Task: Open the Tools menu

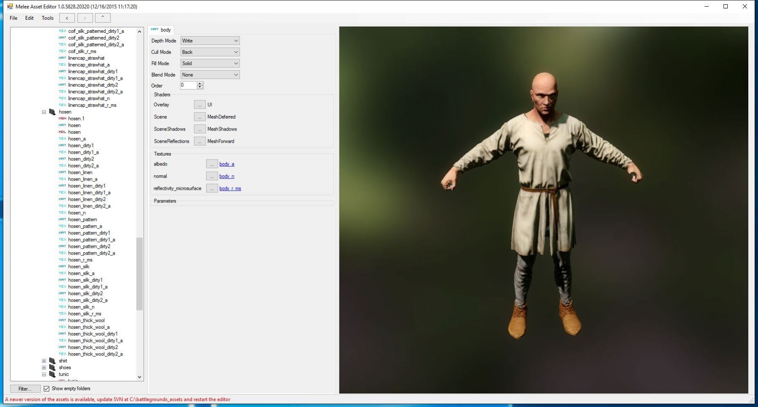Action: point(48,18)
